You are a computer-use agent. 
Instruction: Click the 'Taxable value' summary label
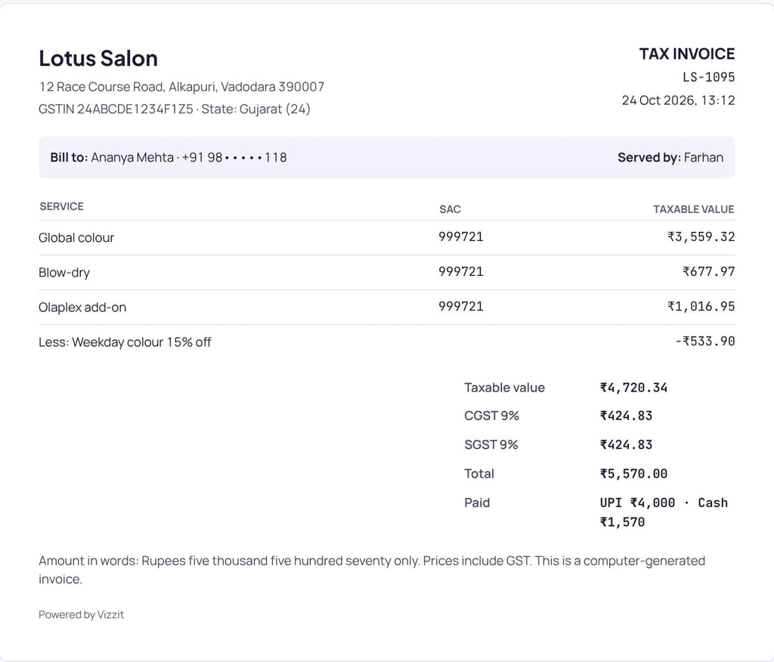click(504, 388)
